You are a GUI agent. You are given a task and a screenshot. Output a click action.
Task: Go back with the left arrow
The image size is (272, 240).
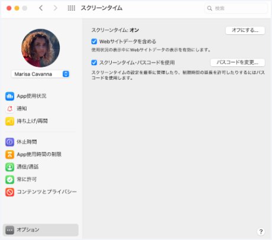[41, 8]
